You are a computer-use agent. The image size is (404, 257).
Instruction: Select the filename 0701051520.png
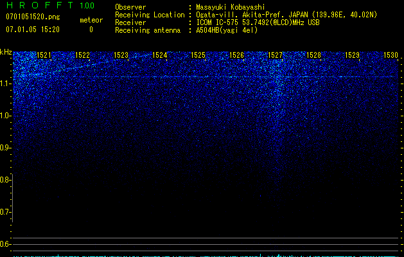pos(33,17)
